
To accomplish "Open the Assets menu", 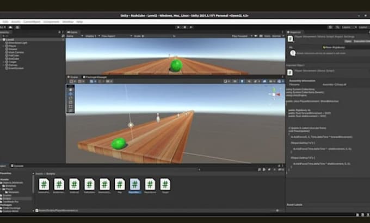I will click(16, 22).
